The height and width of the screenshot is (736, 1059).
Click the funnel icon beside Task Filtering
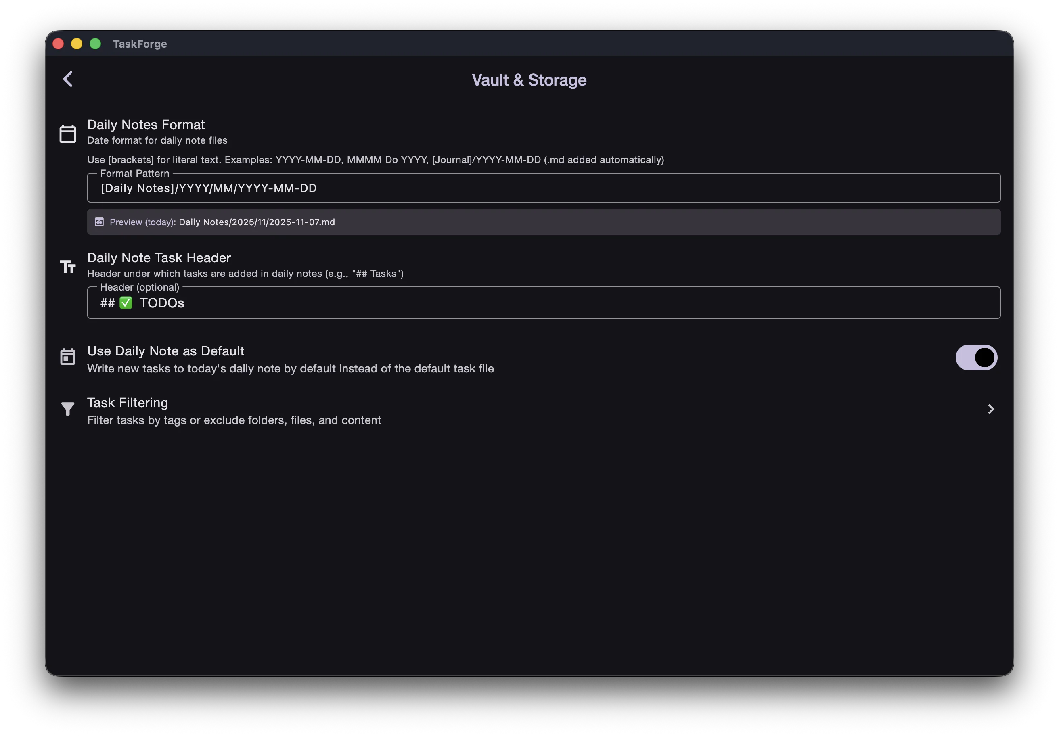[68, 409]
